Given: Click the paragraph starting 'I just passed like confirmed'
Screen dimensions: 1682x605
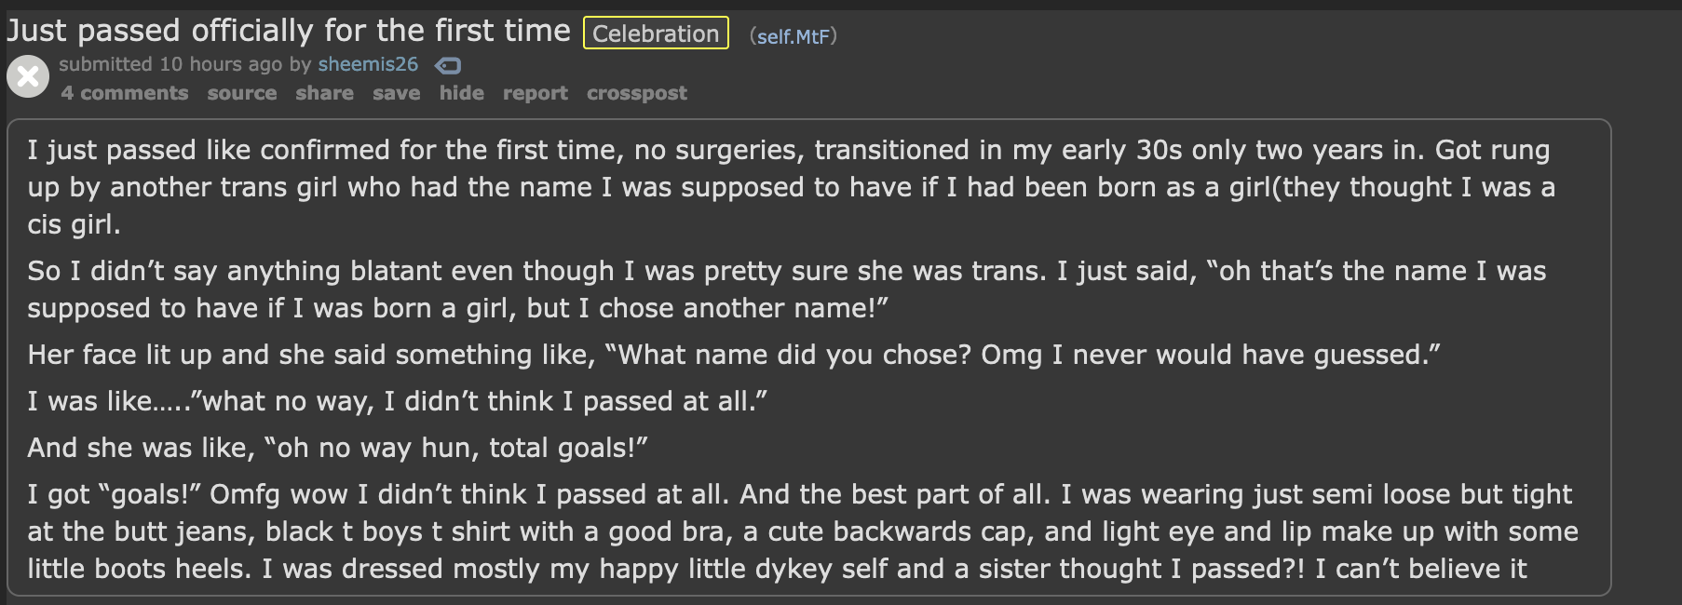Looking at the screenshot, I should tap(791, 187).
